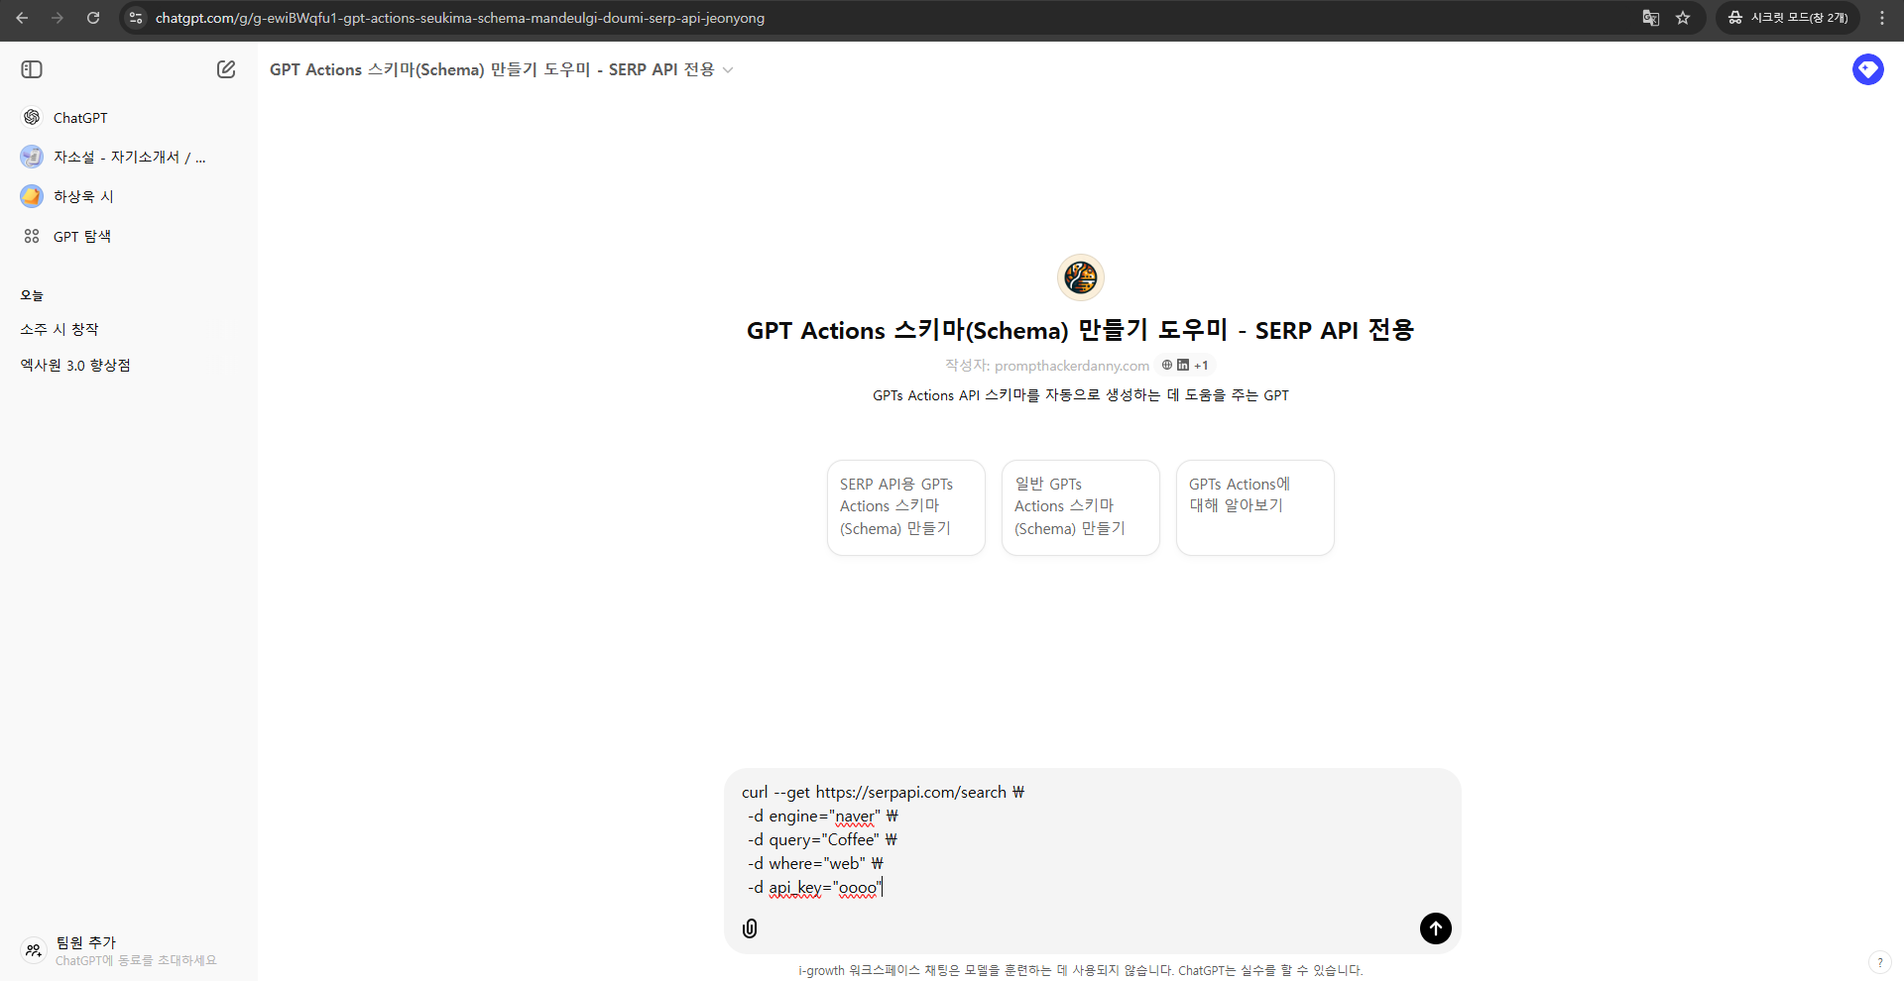Open GPT 탐색 in sidebar

128,237
